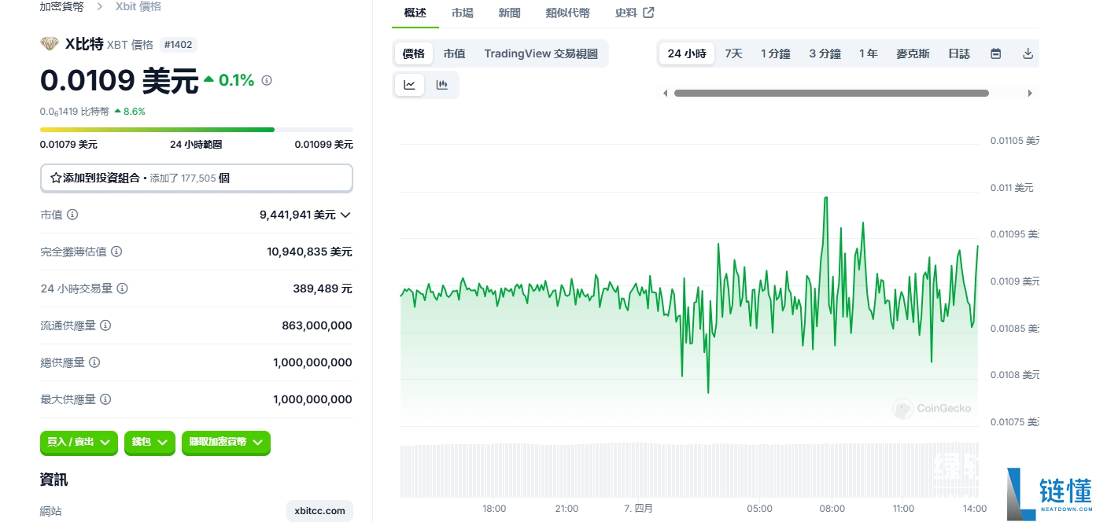Select the 麥克斯 time range
Screen dimensions: 1096x522
[913, 53]
